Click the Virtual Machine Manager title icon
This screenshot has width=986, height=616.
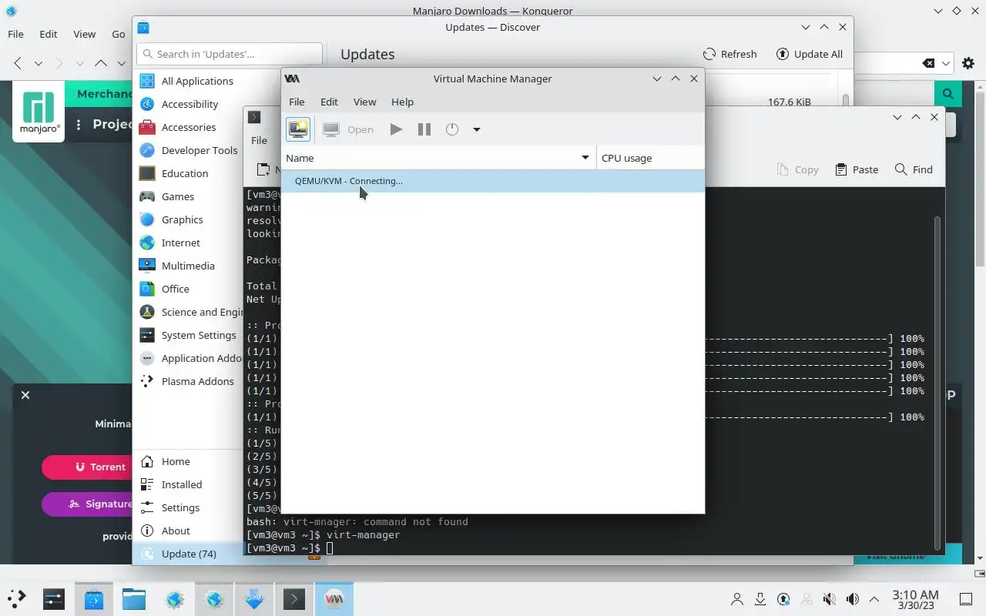292,79
